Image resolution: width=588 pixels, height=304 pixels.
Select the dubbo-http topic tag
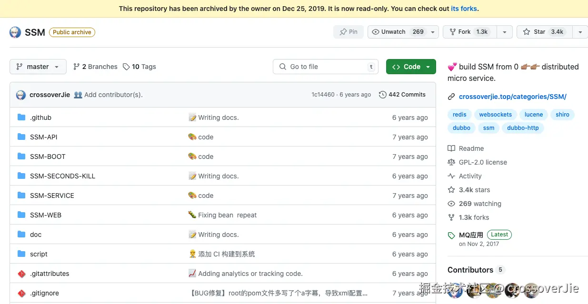pos(523,128)
